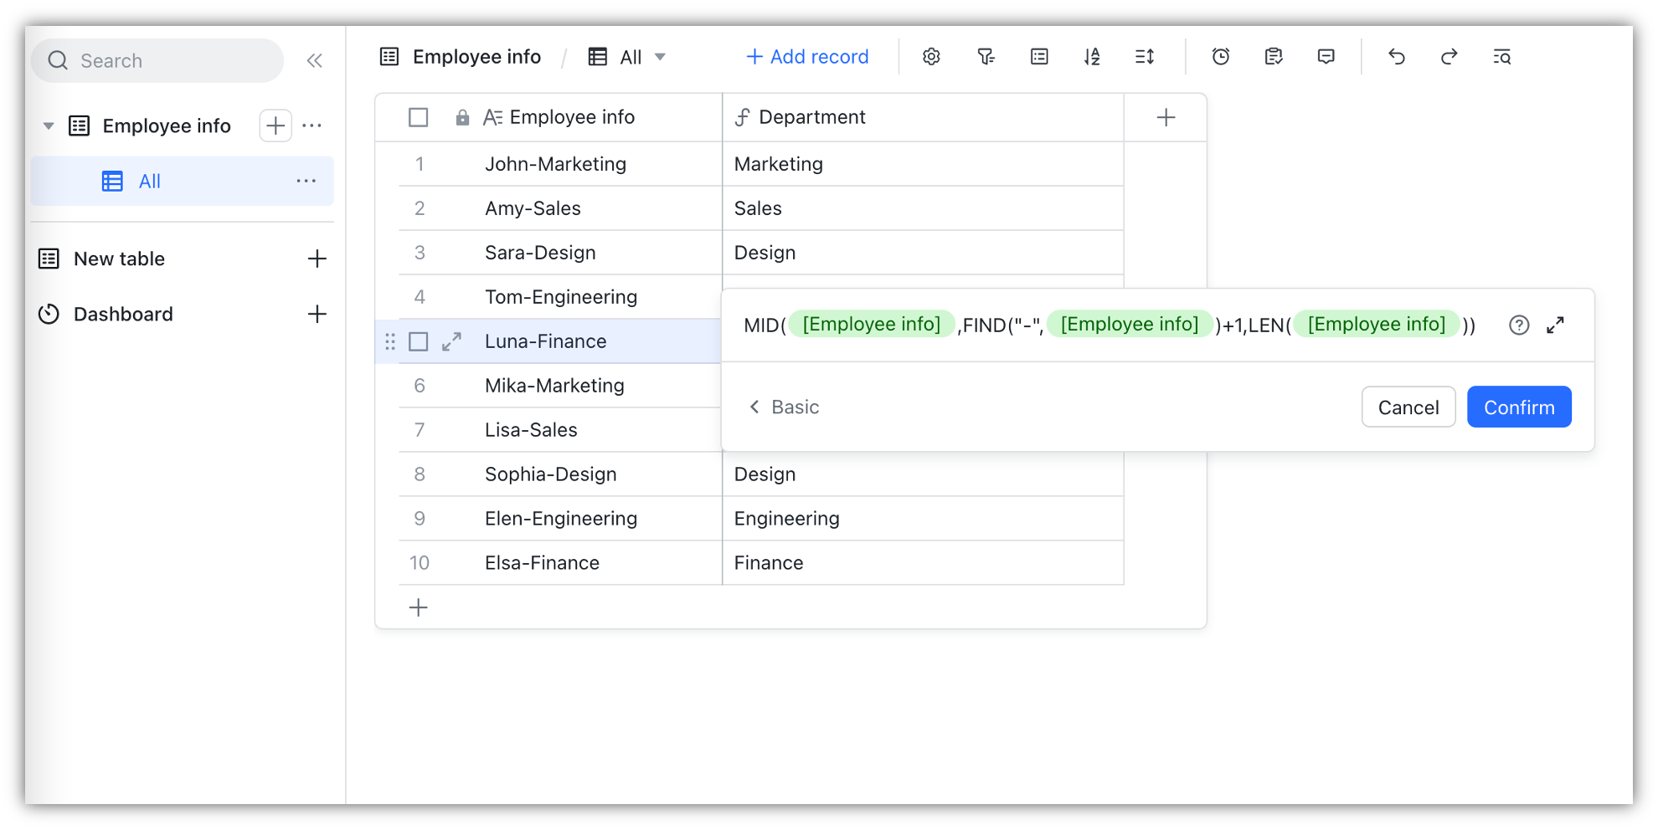Switch to the All view in sidebar
Screen dimensions: 1658x830
click(148, 181)
